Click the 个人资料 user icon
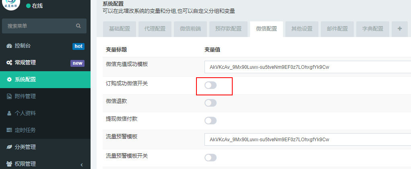Image resolution: width=411 pixels, height=169 pixels. click(9, 113)
